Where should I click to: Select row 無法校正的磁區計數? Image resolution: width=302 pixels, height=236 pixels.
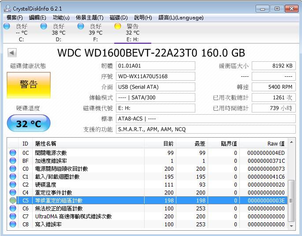click(147, 209)
